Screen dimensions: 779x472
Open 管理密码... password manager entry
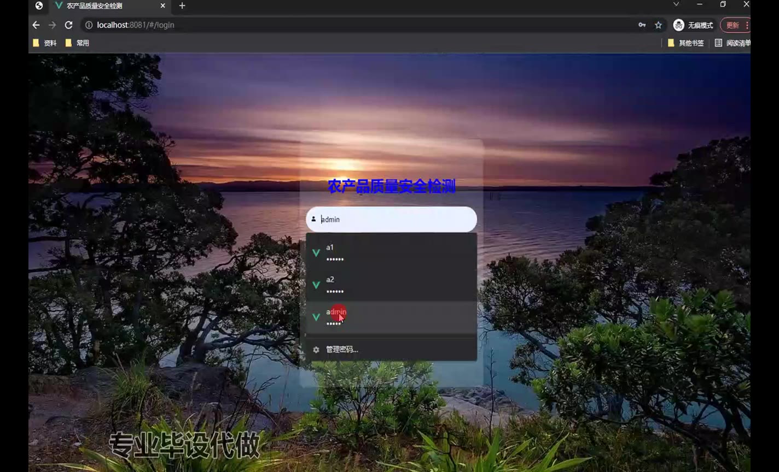coord(391,350)
